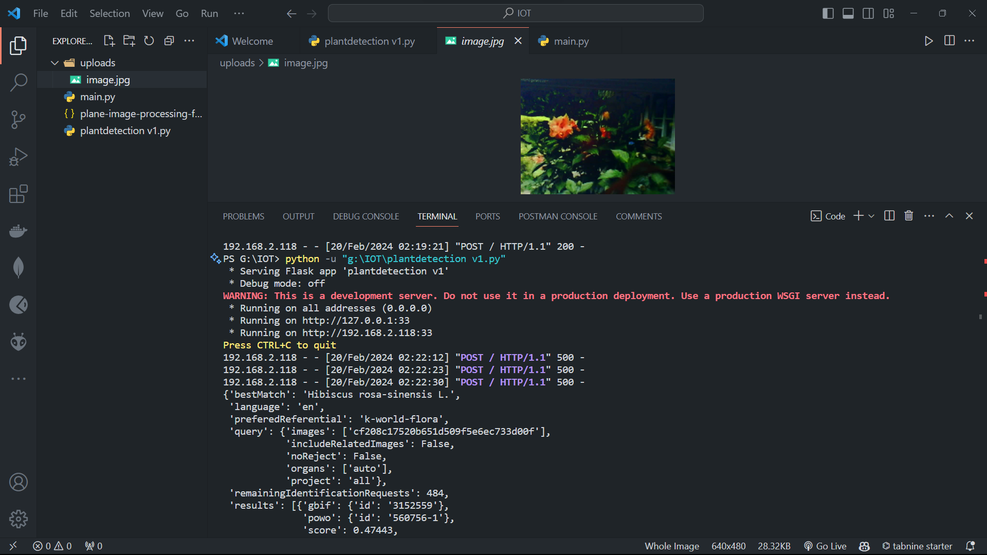
Task: Open notifications bell in status bar
Action: click(x=971, y=546)
